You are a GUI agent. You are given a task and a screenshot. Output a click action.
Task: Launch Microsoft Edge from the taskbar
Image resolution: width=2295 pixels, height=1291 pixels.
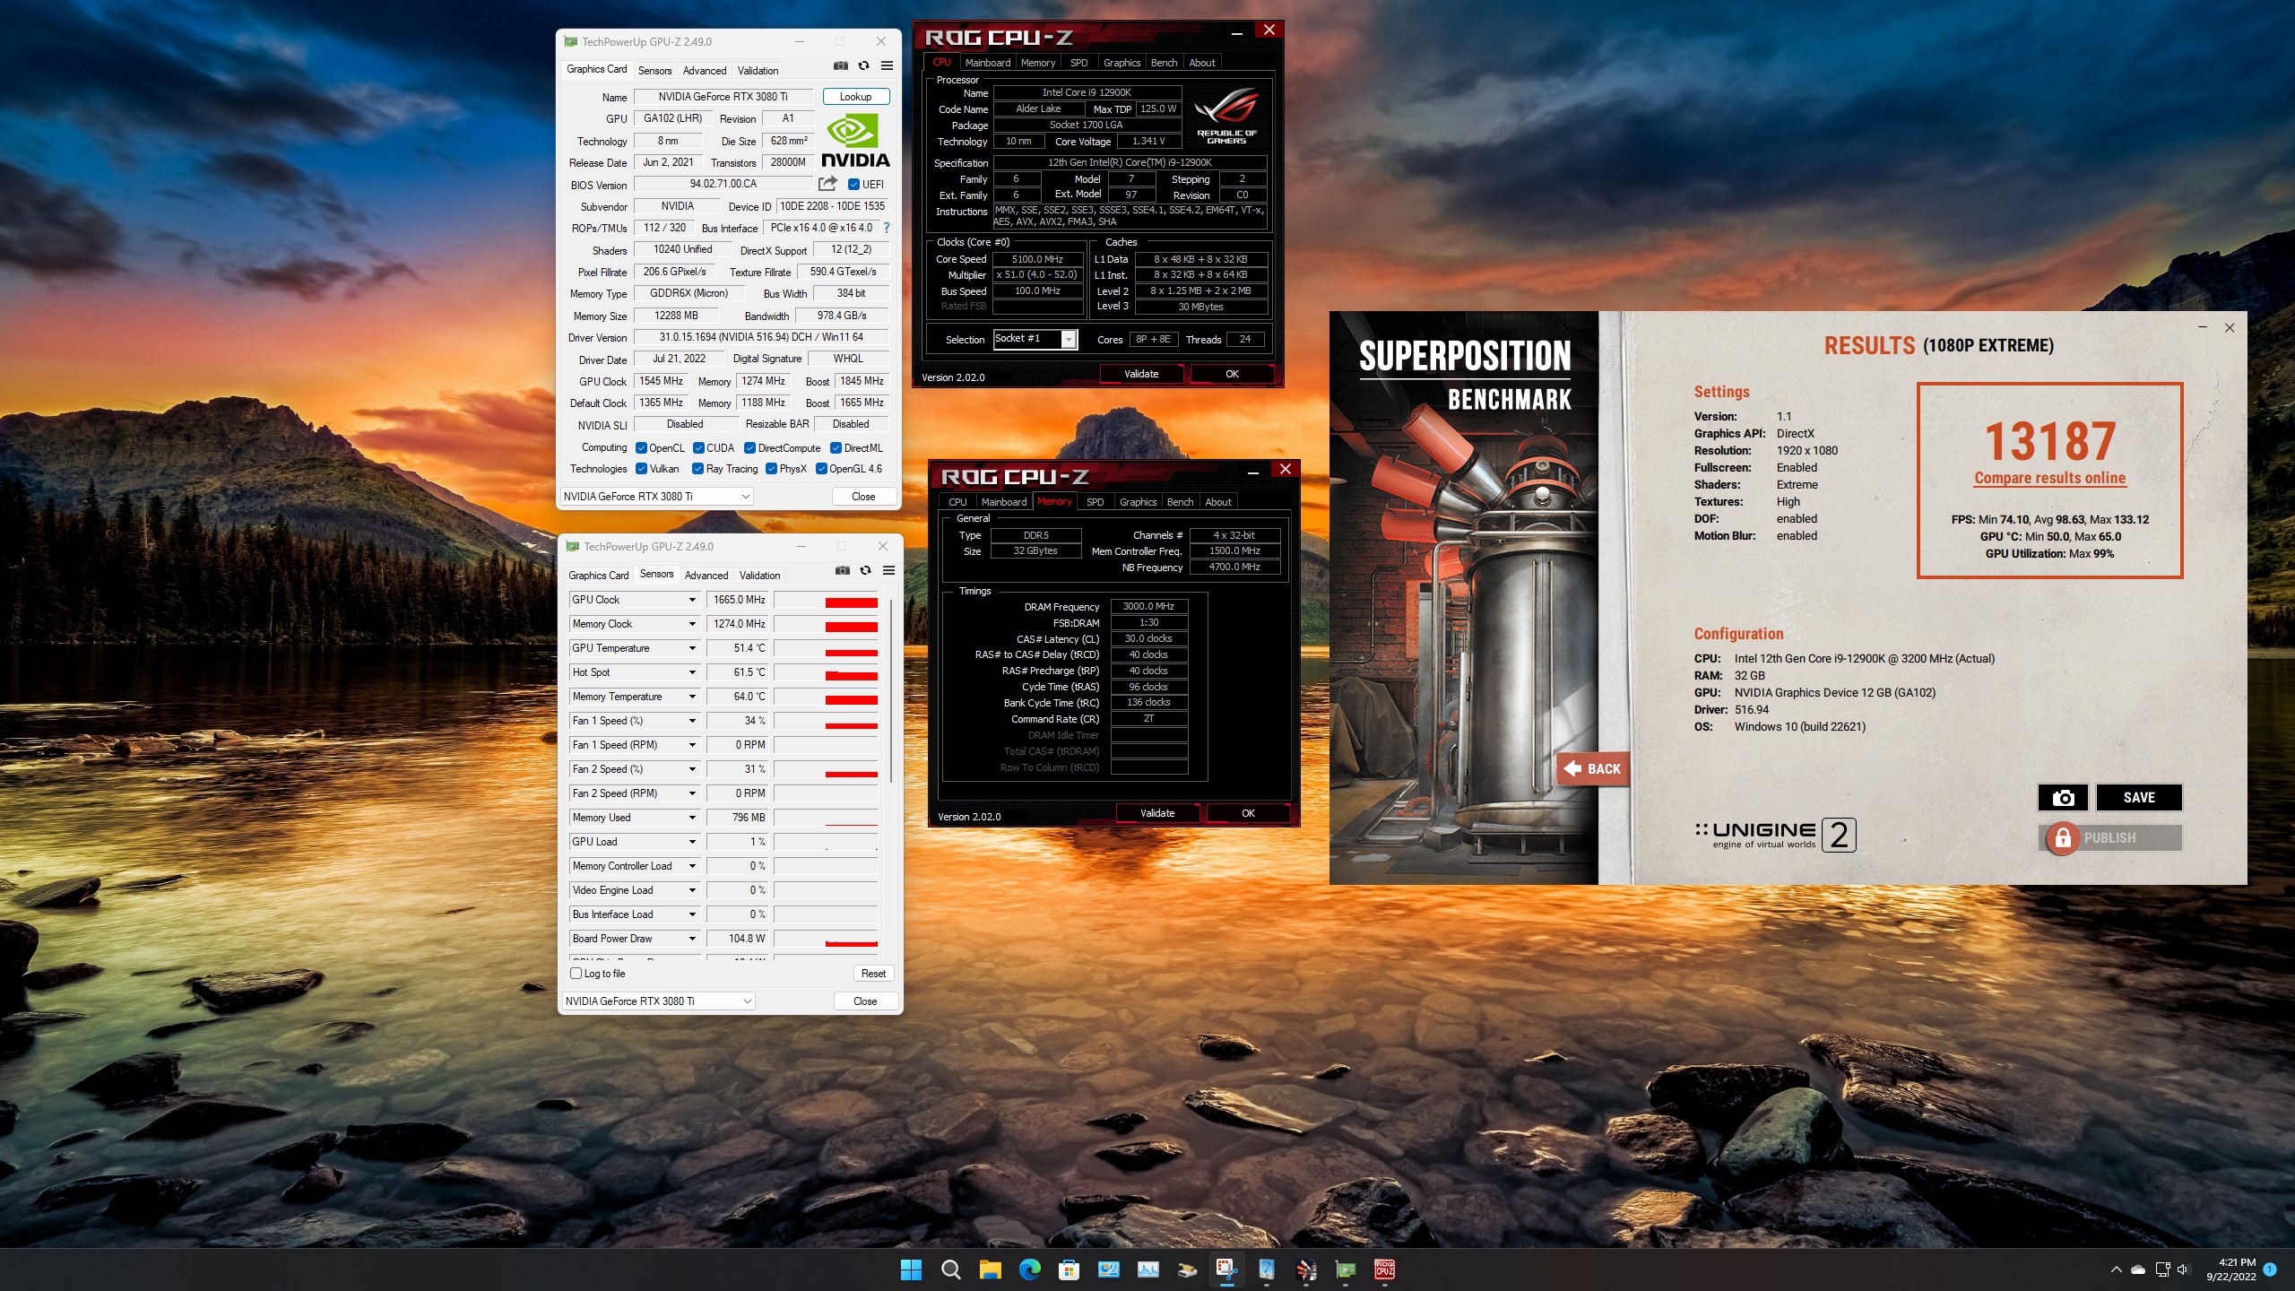1029,1269
